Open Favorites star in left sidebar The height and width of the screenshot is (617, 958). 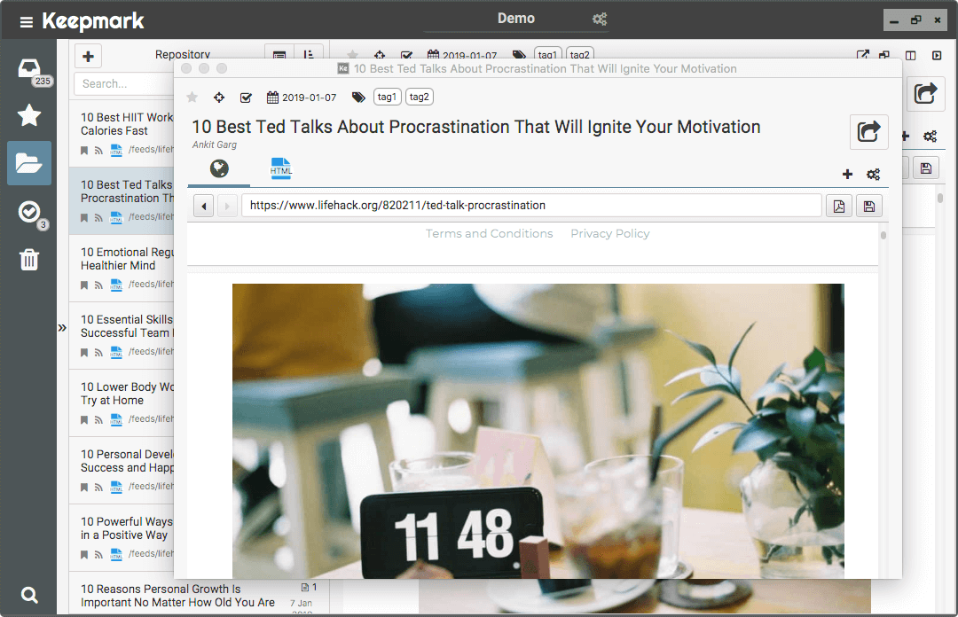[x=28, y=115]
